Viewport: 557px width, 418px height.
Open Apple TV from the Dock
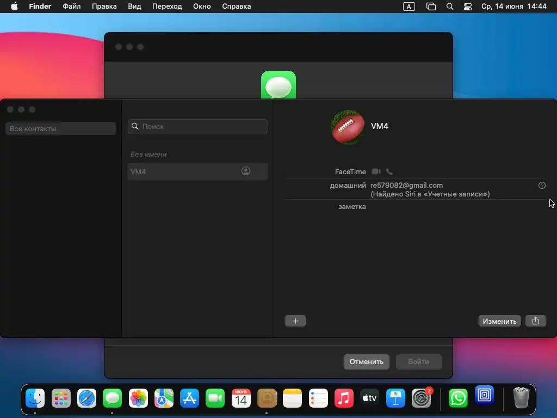(369, 398)
